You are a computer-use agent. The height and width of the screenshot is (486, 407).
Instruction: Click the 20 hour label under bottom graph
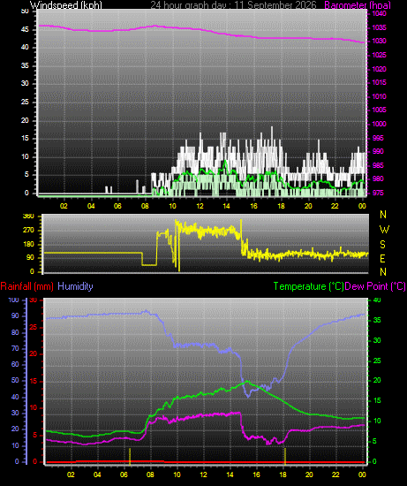(x=309, y=475)
